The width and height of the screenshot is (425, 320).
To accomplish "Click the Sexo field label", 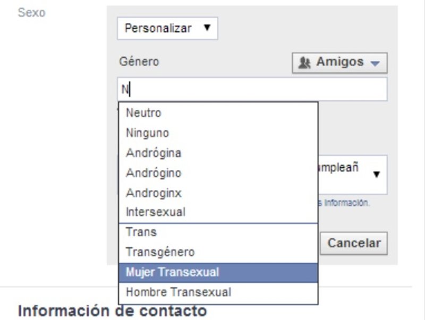I will click(31, 13).
